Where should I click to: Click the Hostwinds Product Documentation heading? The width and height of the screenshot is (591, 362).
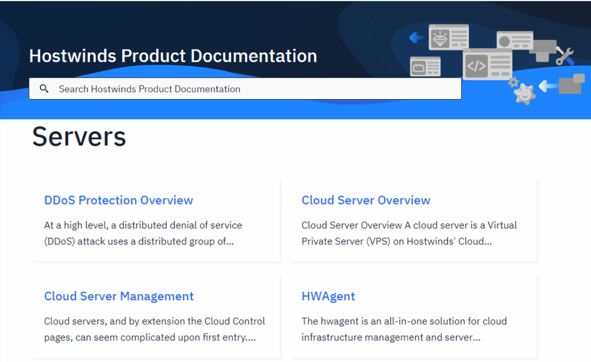173,56
